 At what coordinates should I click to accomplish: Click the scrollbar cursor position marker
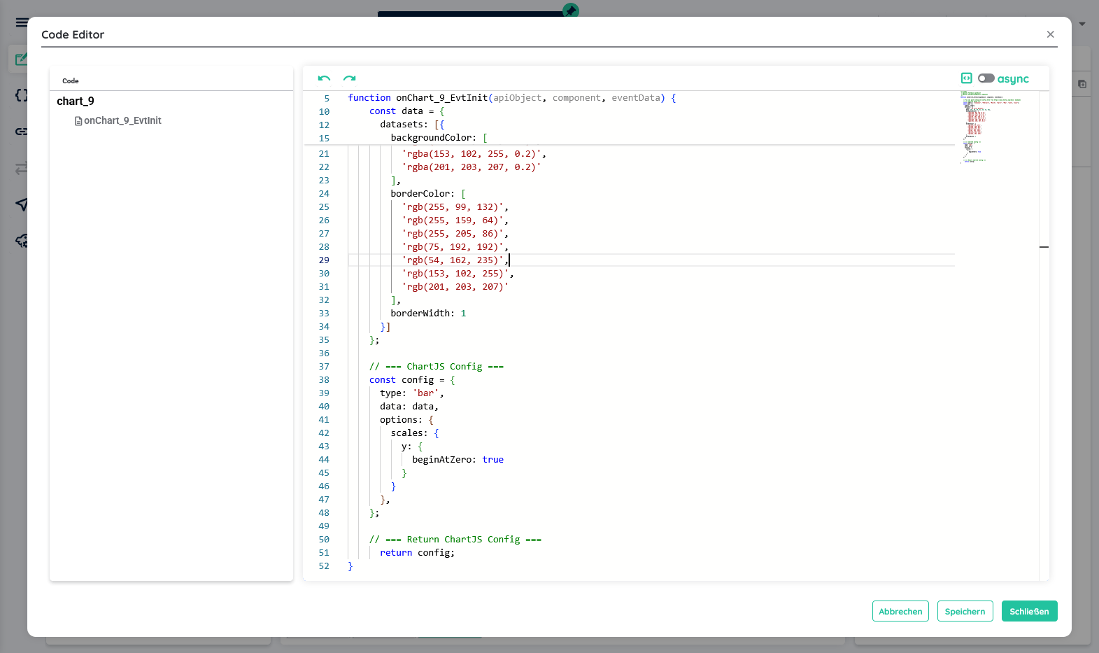[1044, 247]
